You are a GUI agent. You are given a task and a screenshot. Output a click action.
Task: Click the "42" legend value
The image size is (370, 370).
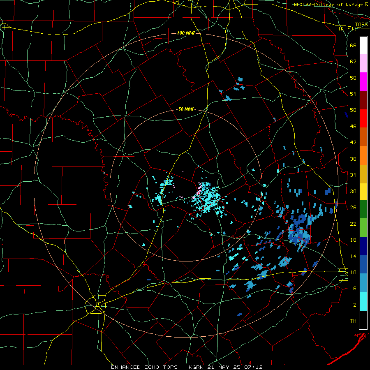(x=353, y=143)
